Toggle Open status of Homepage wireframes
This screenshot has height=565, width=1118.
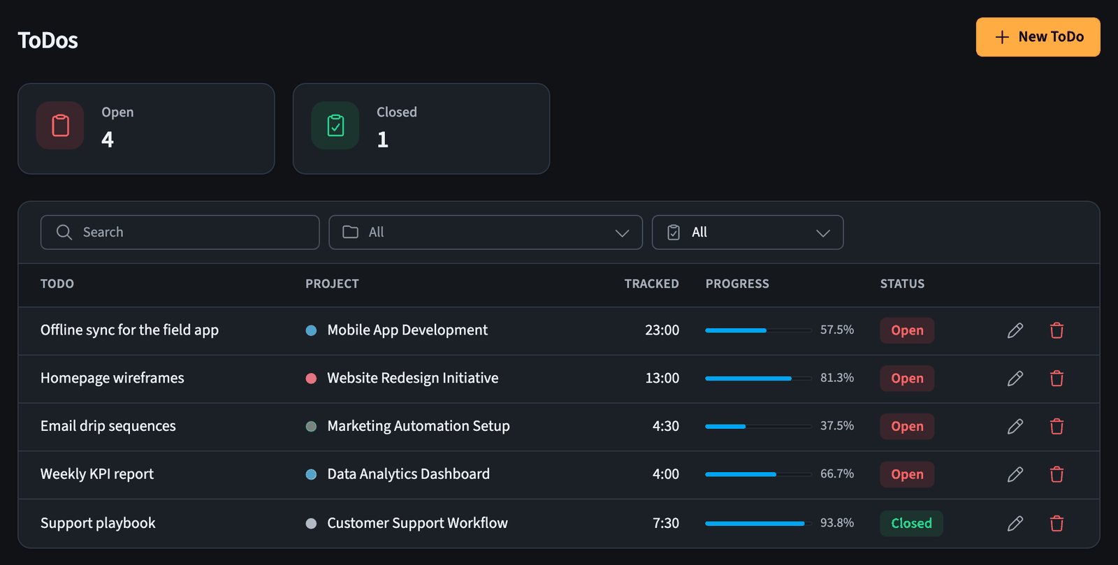(x=907, y=379)
